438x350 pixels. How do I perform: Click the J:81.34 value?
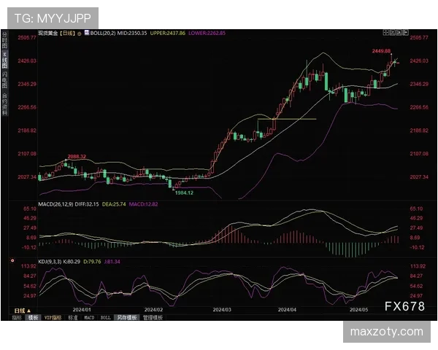click(112, 262)
